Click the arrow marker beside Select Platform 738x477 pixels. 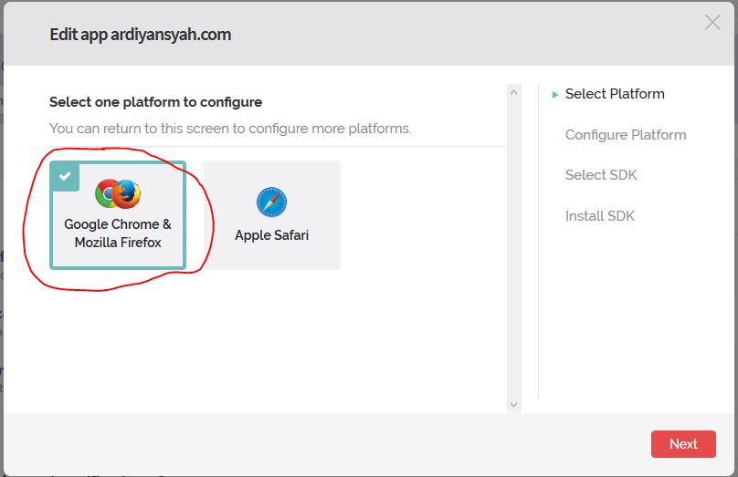coord(555,95)
